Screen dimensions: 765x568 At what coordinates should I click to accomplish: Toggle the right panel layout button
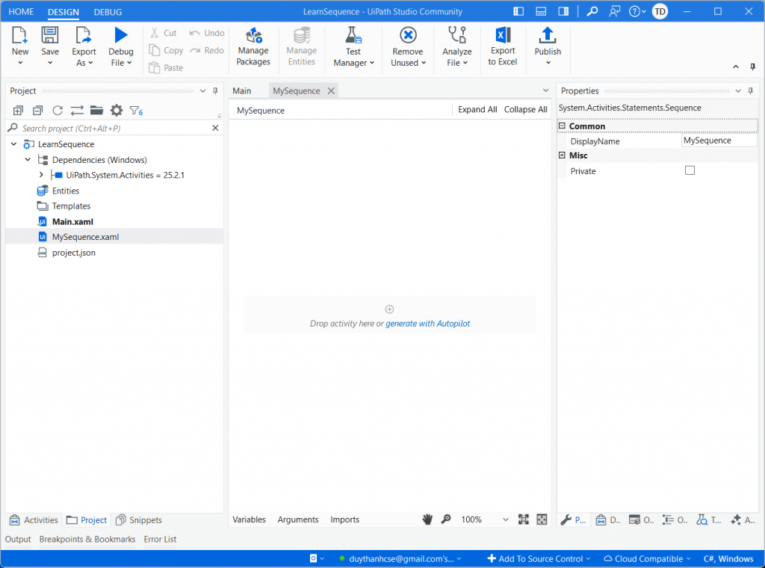tap(563, 11)
